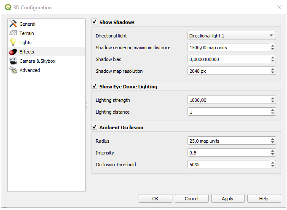Increase Shadow map resolution with up arrow
Viewport: 287px width, 210px height.
point(273,69)
